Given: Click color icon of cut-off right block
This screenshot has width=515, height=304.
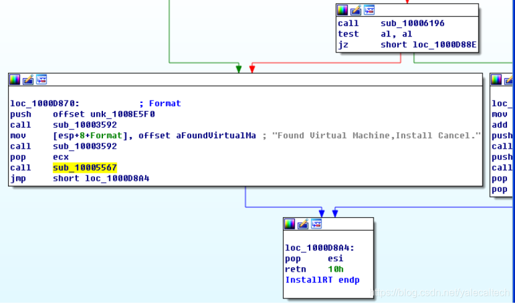Looking at the screenshot, I should pos(496,79).
